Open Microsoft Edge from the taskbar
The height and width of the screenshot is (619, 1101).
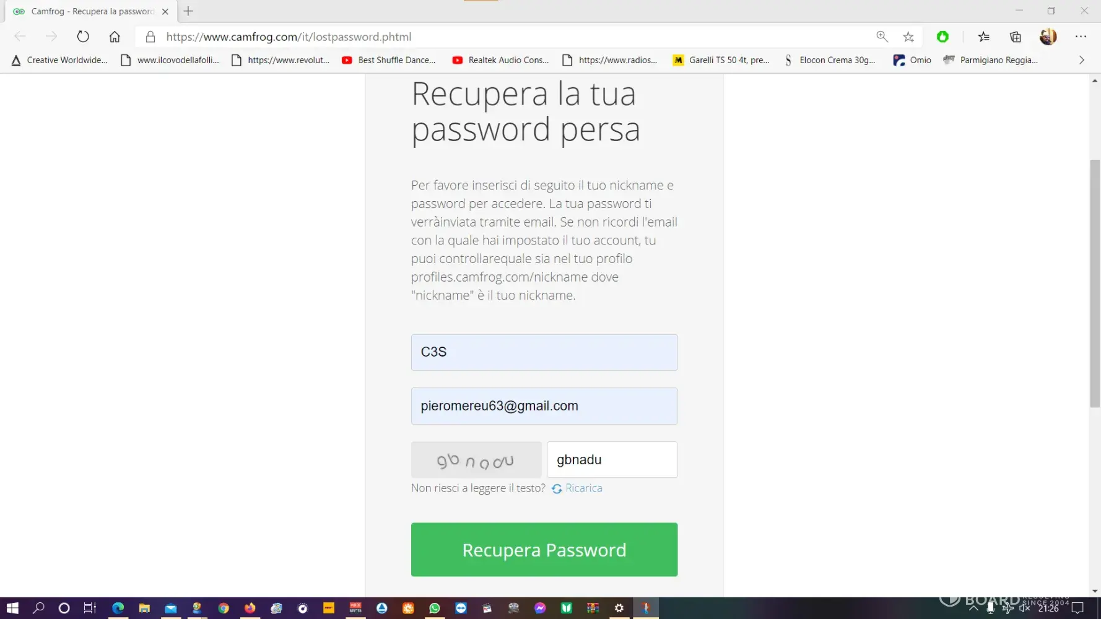(x=118, y=608)
